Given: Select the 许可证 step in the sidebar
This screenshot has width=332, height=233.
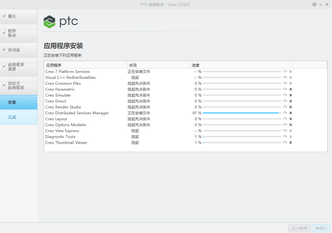Looking at the screenshot, I should (19, 50).
